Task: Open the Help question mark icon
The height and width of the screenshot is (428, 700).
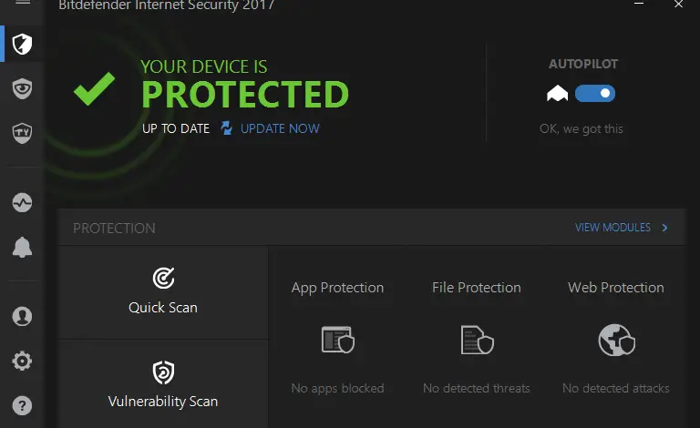Action: coord(23,405)
